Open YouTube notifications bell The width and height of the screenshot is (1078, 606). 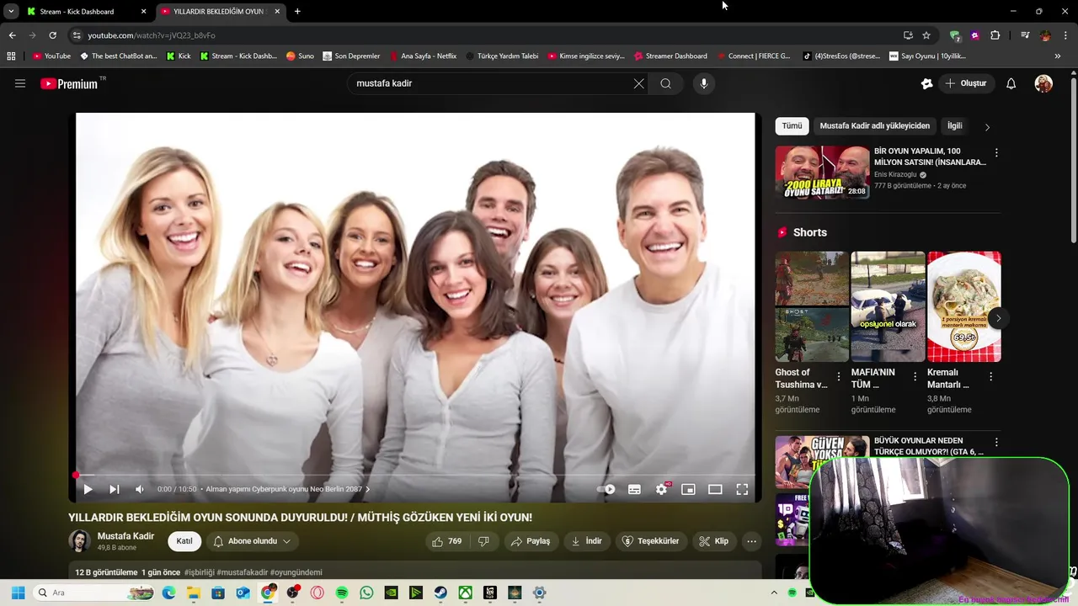[x=1011, y=83]
